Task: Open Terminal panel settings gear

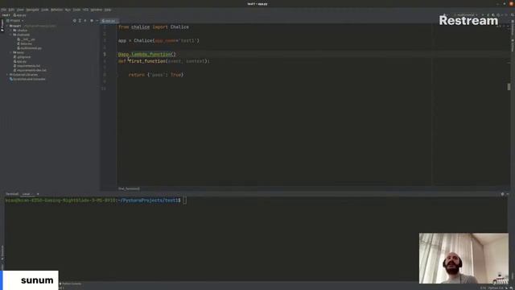Action: (502, 194)
